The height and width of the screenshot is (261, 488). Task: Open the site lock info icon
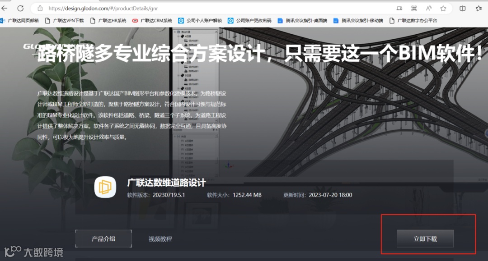pyautogui.click(x=40, y=9)
